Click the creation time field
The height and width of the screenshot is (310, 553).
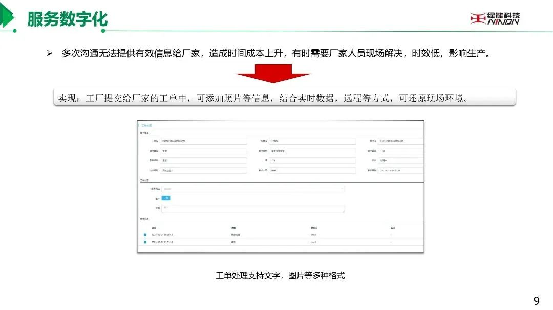pyautogui.click(x=400, y=170)
